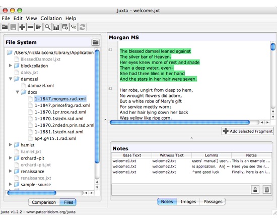
Task: Switch to the Files tab
Action: click(68, 202)
